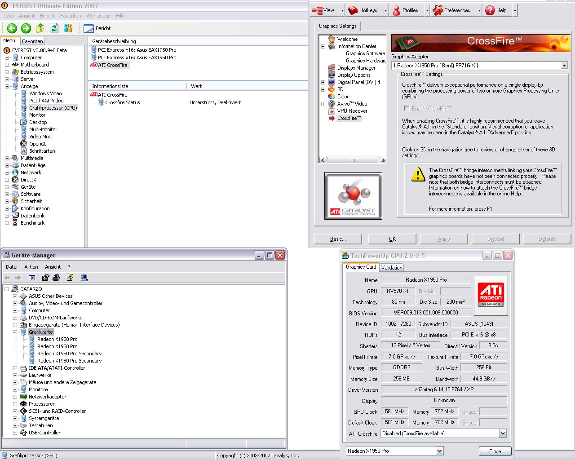Expand Digital Panel (DVI) 4 node

[x=323, y=82]
